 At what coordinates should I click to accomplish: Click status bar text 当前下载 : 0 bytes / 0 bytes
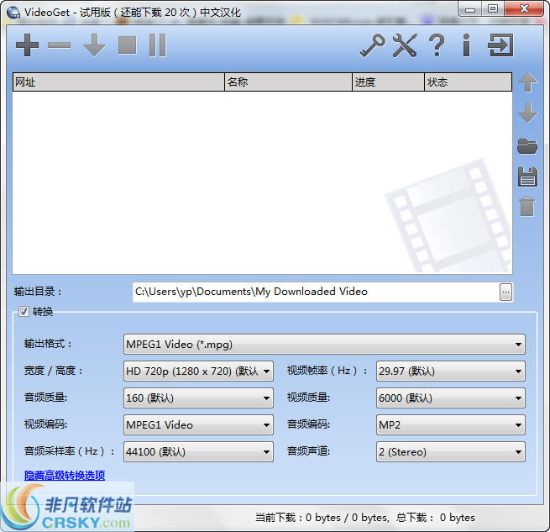click(x=322, y=518)
